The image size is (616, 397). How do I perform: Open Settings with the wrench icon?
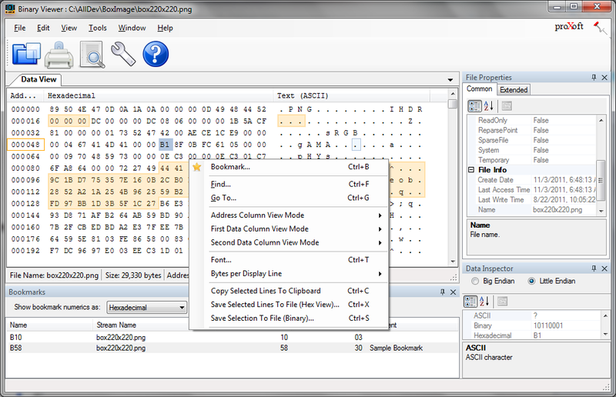point(123,54)
